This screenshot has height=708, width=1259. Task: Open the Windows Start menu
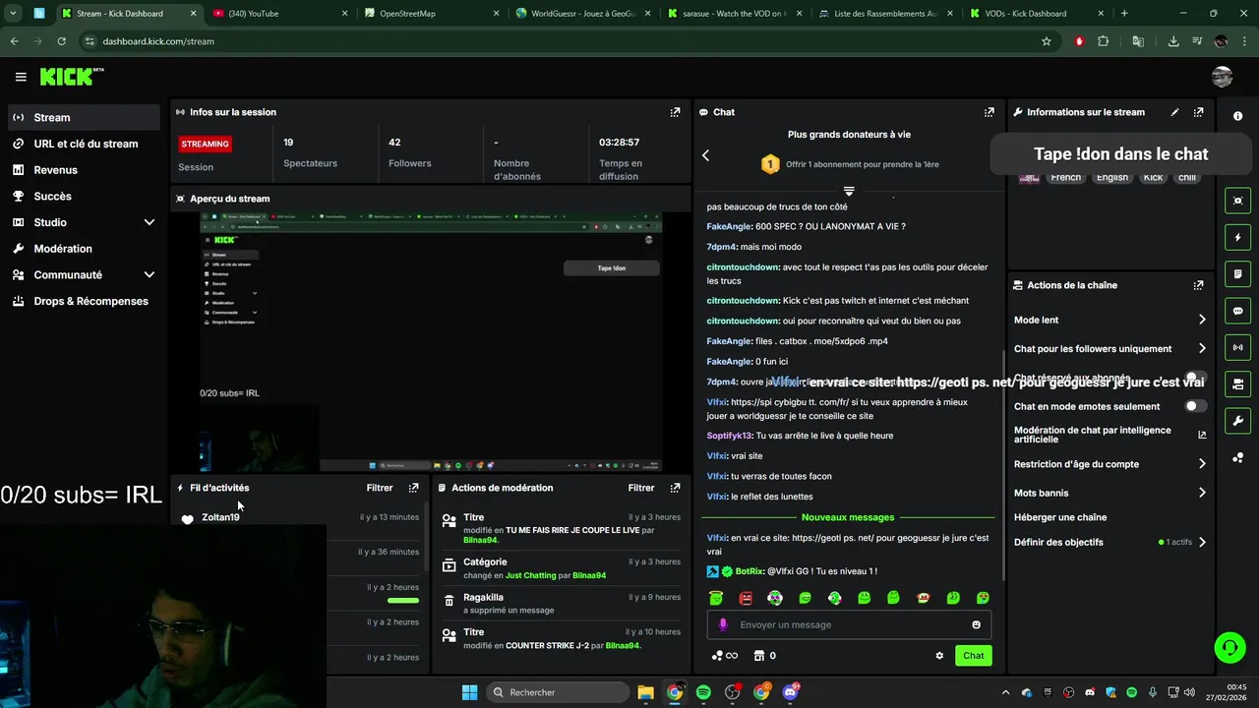[470, 692]
